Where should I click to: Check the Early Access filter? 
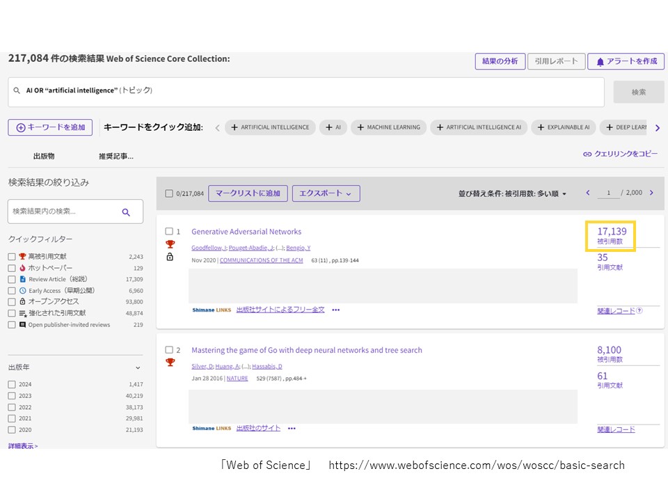[12, 291]
